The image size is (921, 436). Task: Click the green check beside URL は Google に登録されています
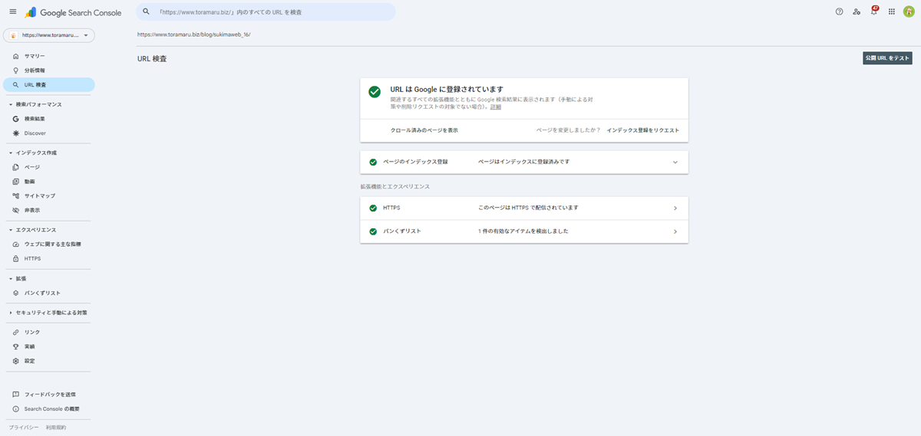pyautogui.click(x=375, y=92)
